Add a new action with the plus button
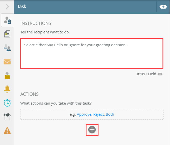Viewport: 170px width, 145px height. (92, 130)
